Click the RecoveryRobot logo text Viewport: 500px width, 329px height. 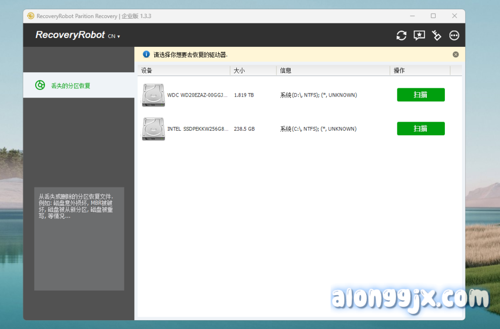click(x=70, y=35)
